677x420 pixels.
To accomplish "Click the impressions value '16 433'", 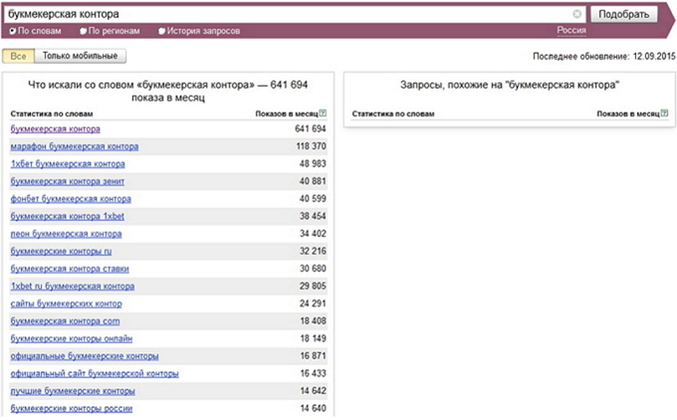I will coord(313,374).
